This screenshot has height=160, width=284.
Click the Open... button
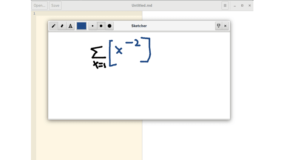(x=40, y=5)
